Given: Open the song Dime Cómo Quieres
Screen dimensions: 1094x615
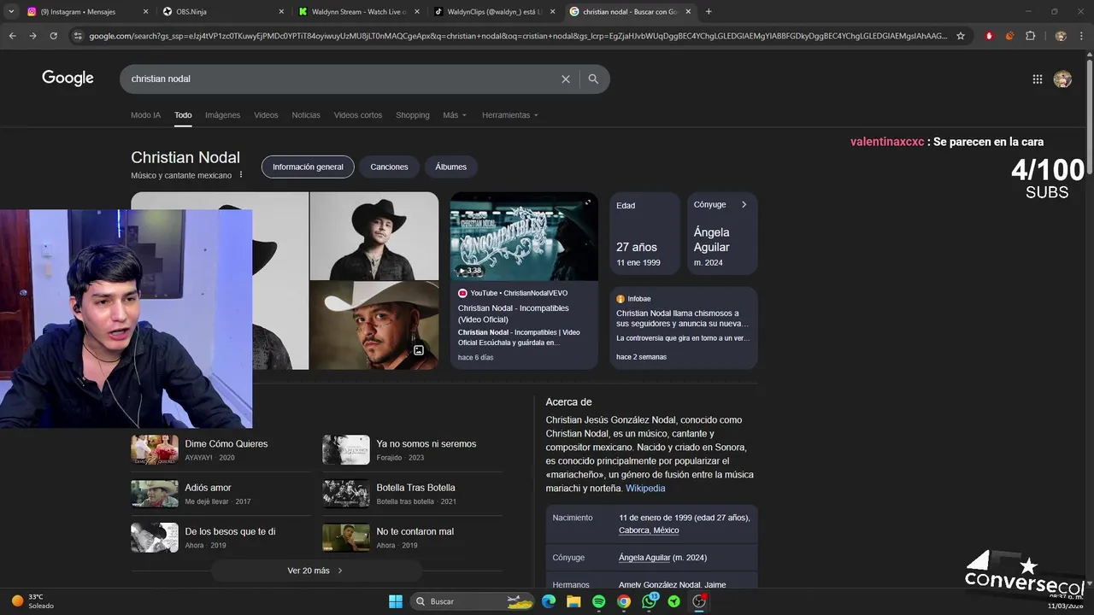Looking at the screenshot, I should pos(226,444).
